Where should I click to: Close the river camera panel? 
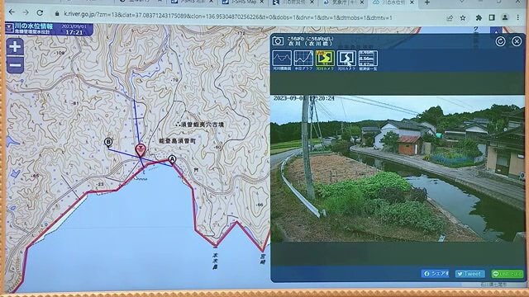pos(517,41)
